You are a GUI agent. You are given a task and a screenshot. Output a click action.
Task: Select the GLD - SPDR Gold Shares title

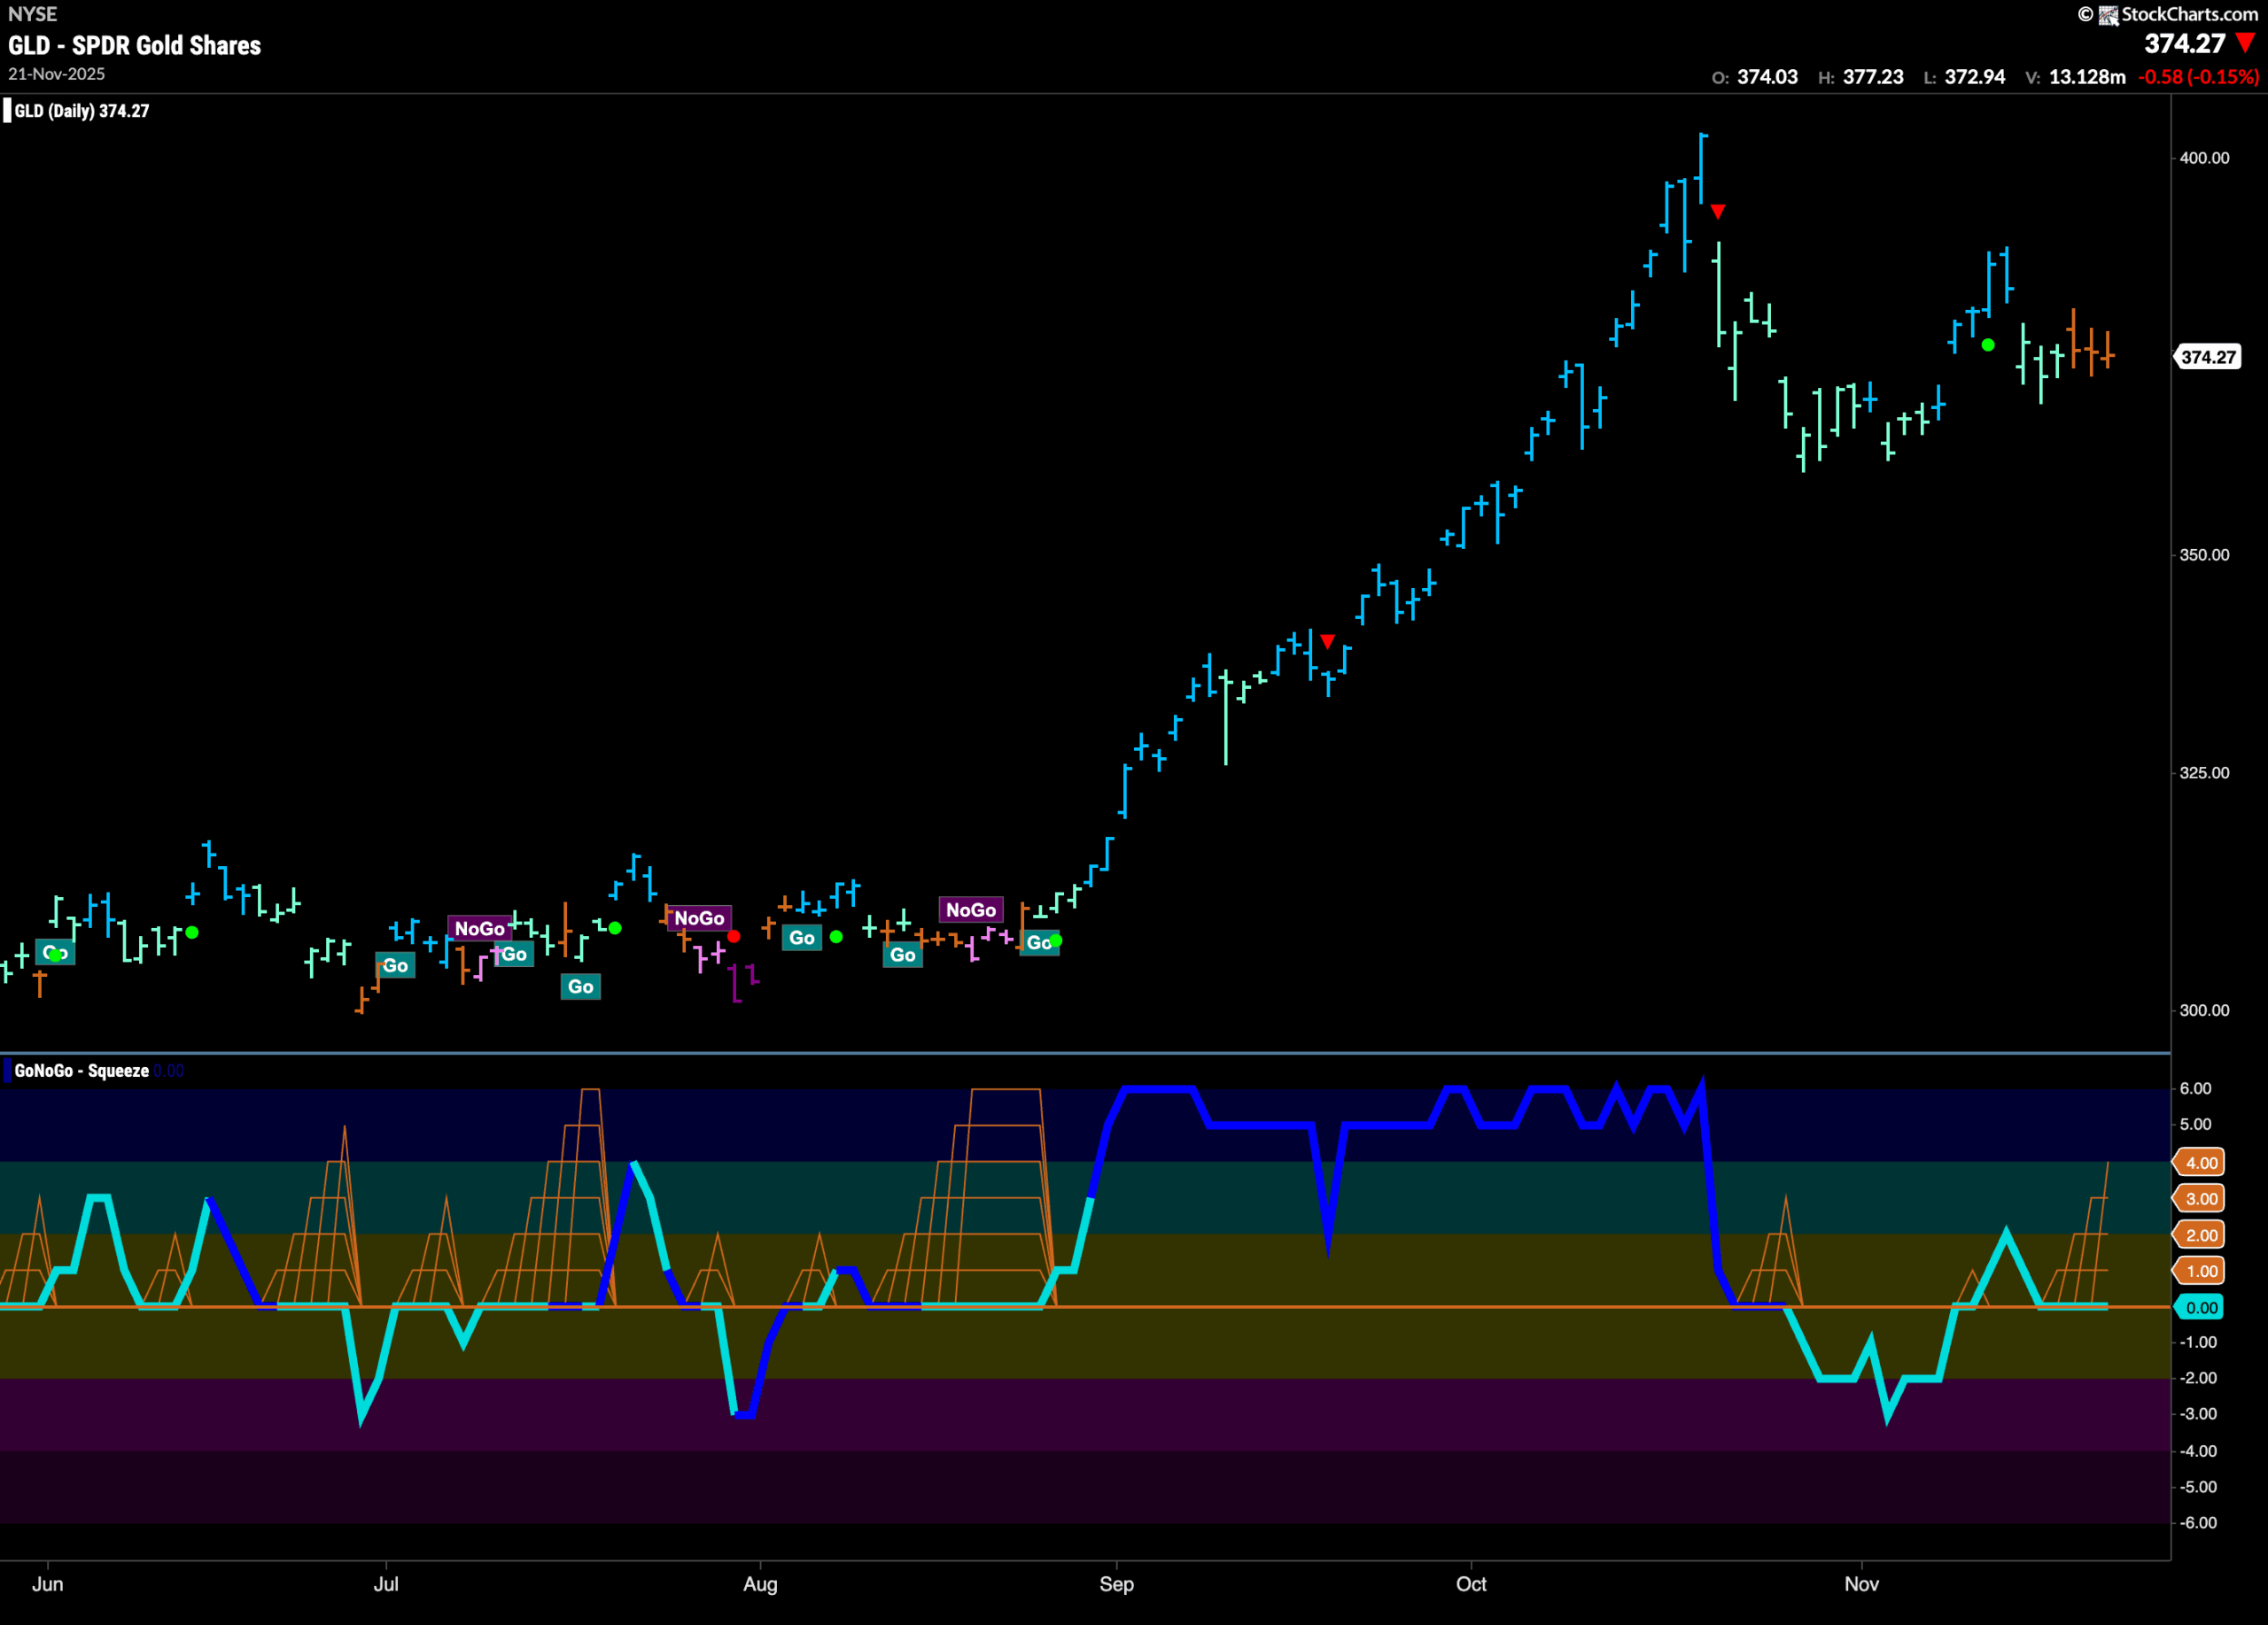(134, 45)
